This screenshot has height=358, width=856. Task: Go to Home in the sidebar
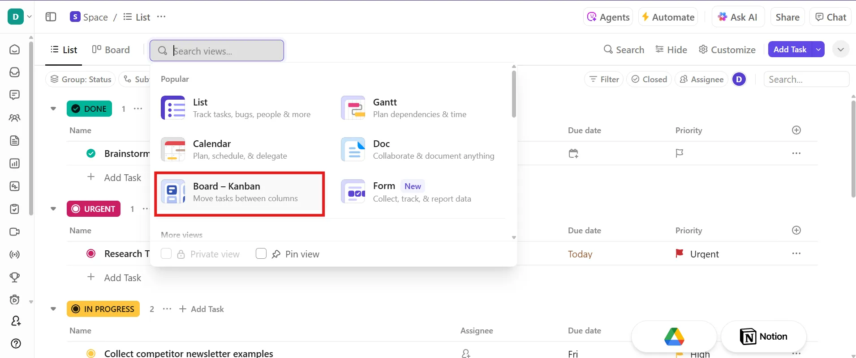pos(15,49)
